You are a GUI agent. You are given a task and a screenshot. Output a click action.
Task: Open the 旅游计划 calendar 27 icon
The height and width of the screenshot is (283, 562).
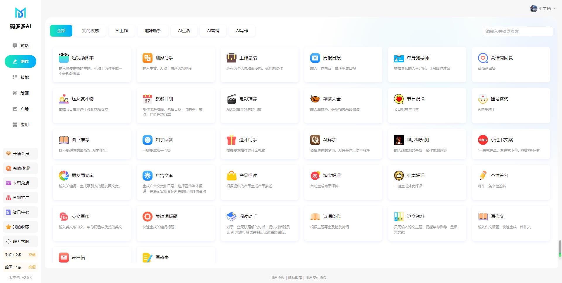click(x=147, y=99)
